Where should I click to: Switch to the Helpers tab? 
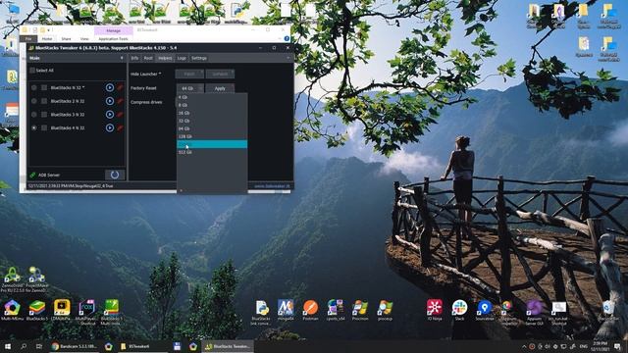[x=165, y=58]
